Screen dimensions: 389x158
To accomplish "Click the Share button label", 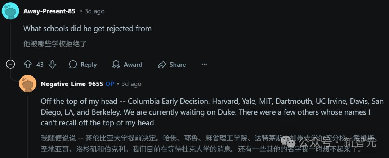I will coord(178,65).
